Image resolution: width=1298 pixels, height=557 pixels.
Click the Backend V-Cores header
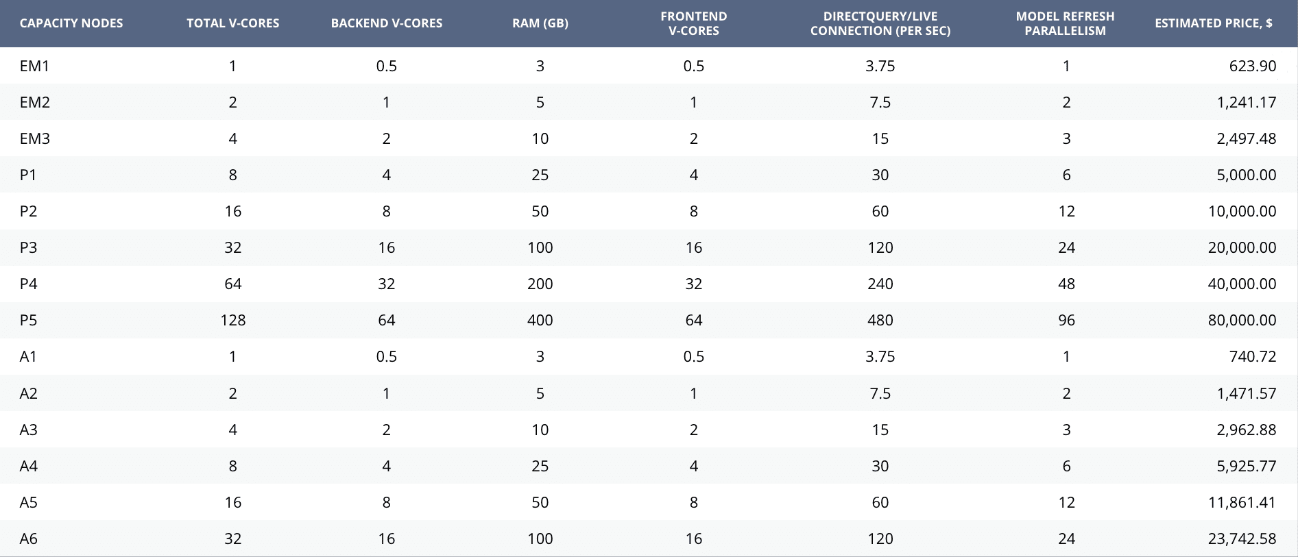tap(387, 23)
